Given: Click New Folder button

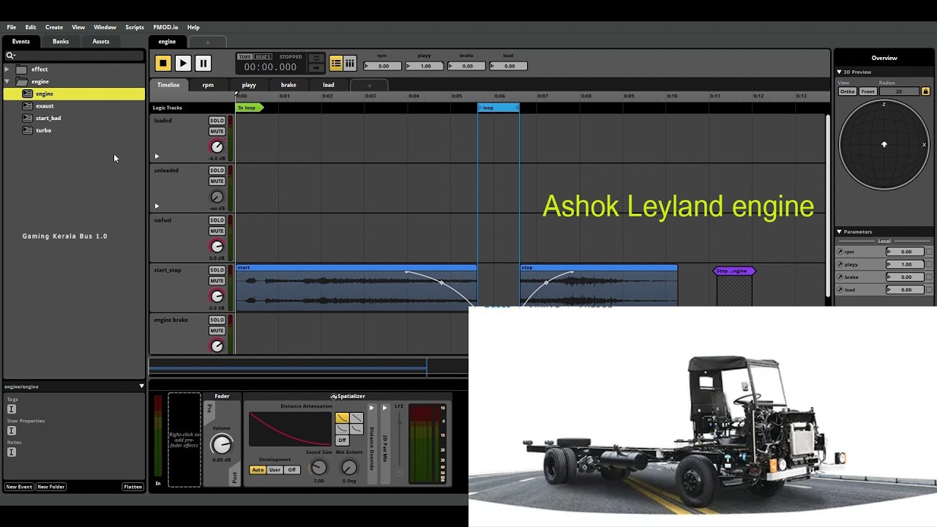Looking at the screenshot, I should (51, 487).
